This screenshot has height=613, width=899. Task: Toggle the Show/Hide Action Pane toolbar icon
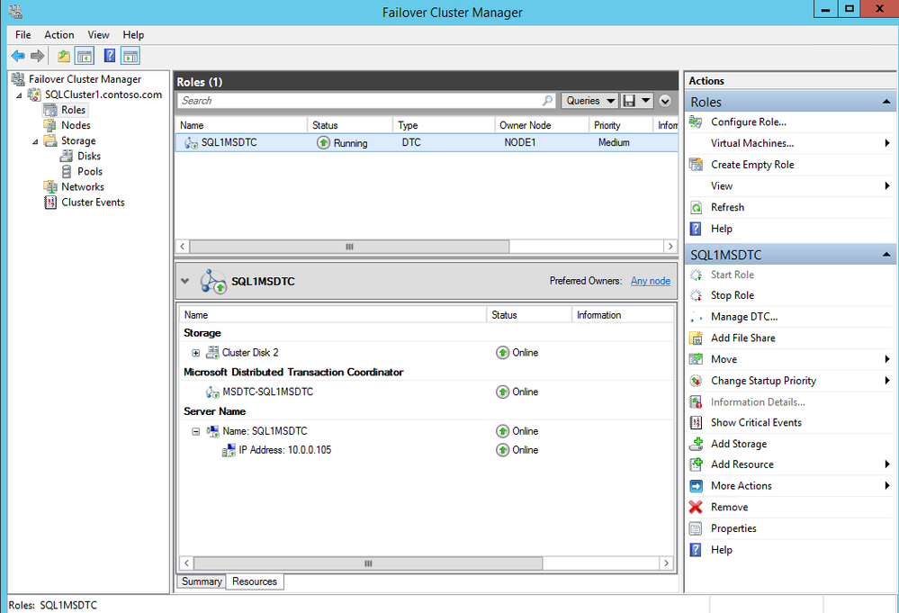coord(130,56)
